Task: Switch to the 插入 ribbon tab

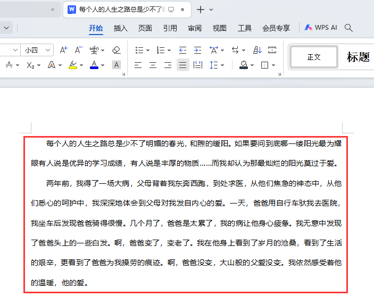Action: (x=120, y=28)
